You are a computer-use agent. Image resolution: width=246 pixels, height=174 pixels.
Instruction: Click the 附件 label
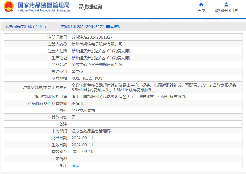coord(63,111)
